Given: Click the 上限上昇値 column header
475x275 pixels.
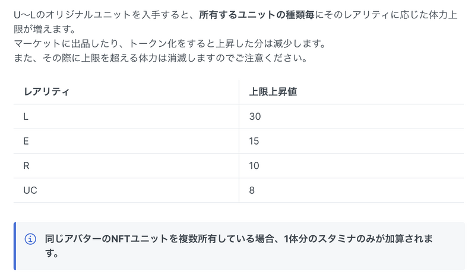Looking at the screenshot, I should [x=273, y=92].
